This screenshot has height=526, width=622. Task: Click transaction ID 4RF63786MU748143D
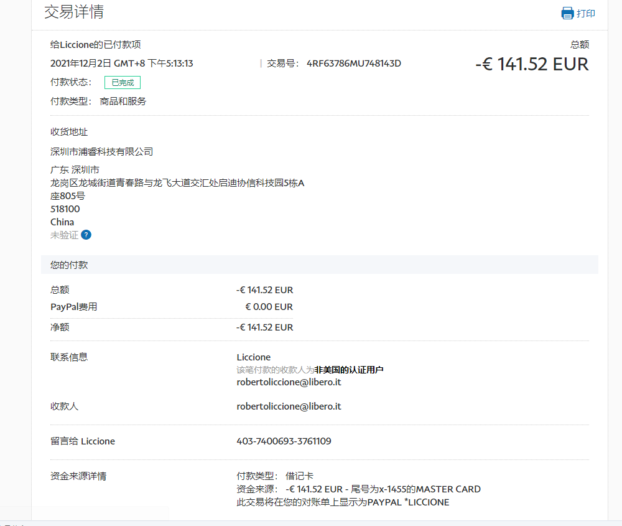354,63
